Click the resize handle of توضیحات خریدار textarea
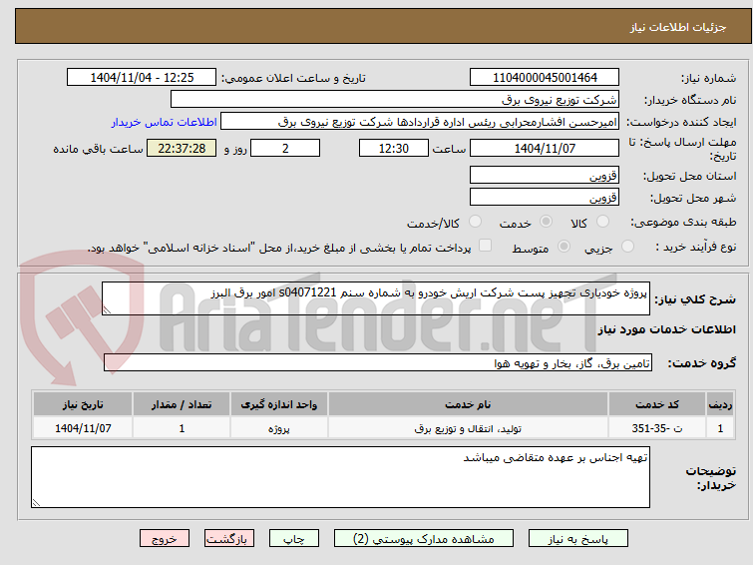The height and width of the screenshot is (565, 753). click(x=37, y=502)
